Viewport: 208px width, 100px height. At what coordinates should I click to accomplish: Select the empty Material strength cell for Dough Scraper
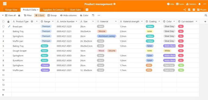[131, 51]
